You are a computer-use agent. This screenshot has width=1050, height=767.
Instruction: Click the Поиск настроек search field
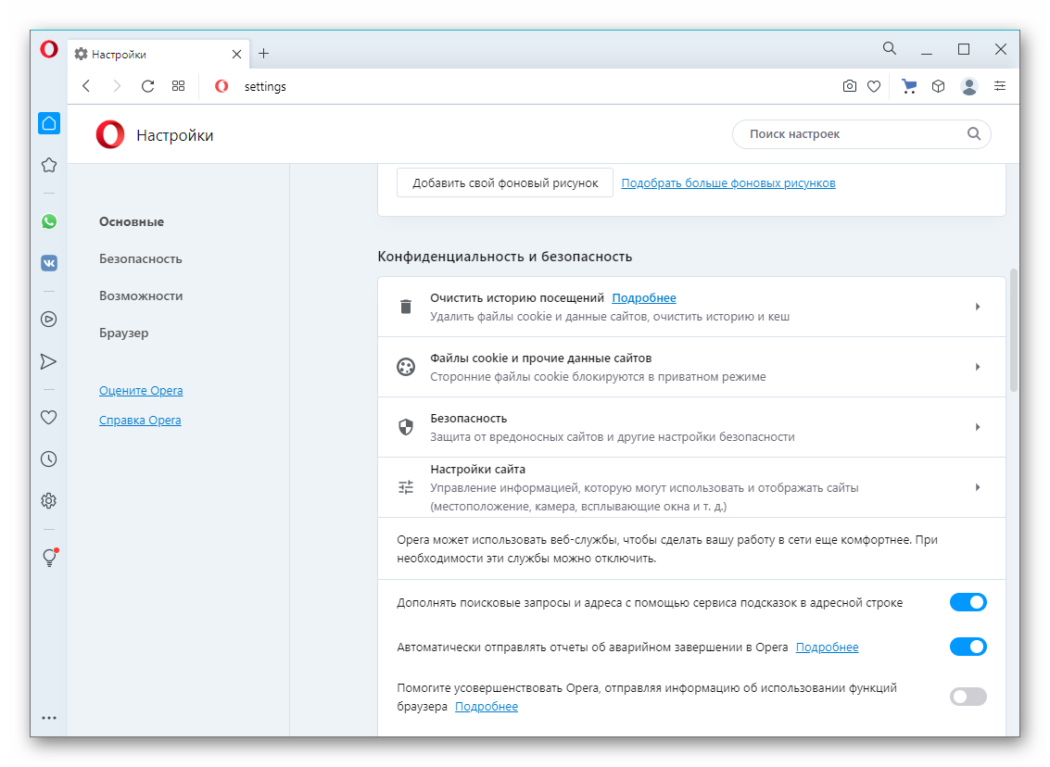click(853, 134)
